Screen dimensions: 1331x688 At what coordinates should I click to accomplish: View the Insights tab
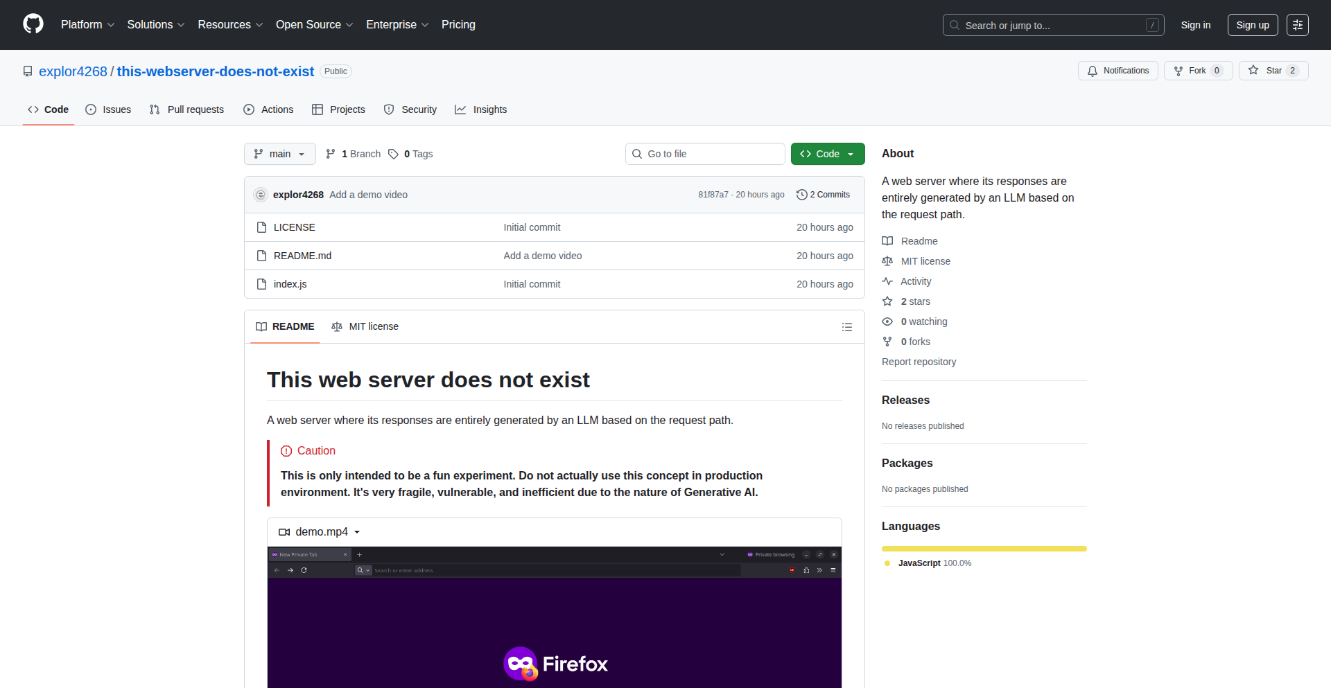481,109
